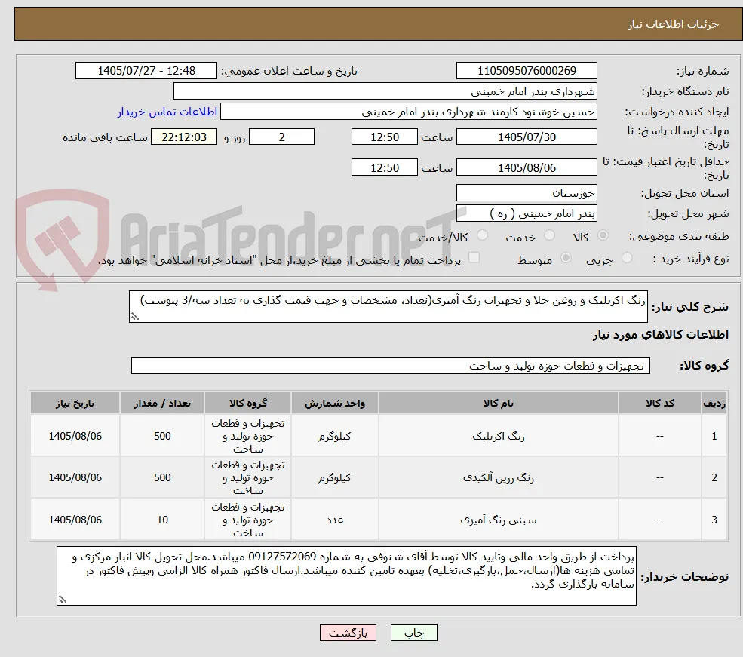Click the عدد unit cell in row 3
This screenshot has height=657, width=743.
(x=335, y=520)
